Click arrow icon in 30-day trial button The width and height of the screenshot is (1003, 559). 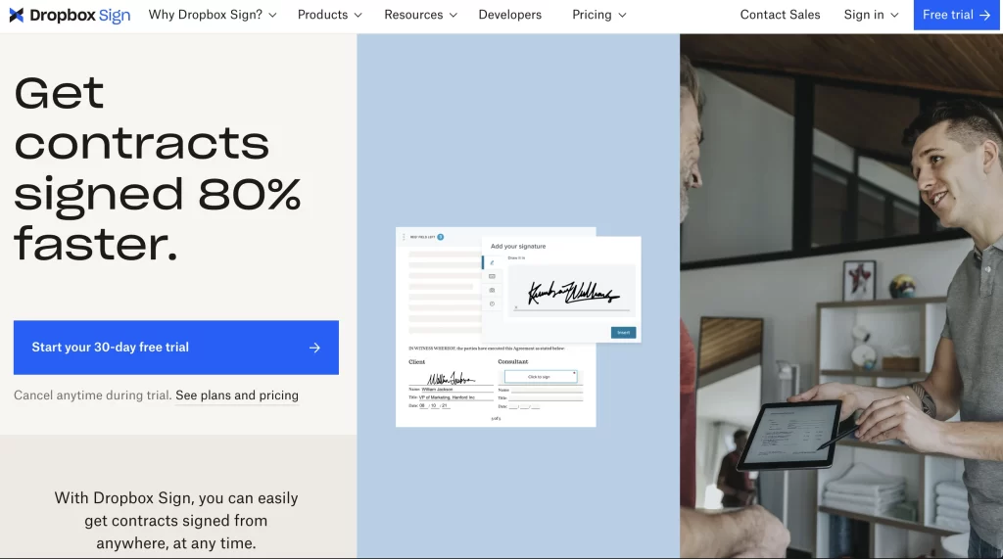pyautogui.click(x=314, y=348)
